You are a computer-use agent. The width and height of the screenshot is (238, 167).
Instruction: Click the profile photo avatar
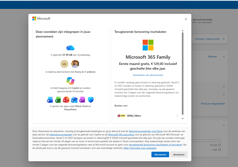pos(75,64)
